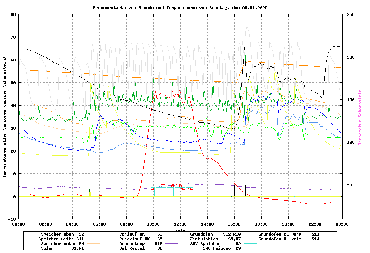Click the light blue Grundofen VL kalt S14 legend line
The height and width of the screenshot is (253, 370).
pyautogui.click(x=329, y=239)
